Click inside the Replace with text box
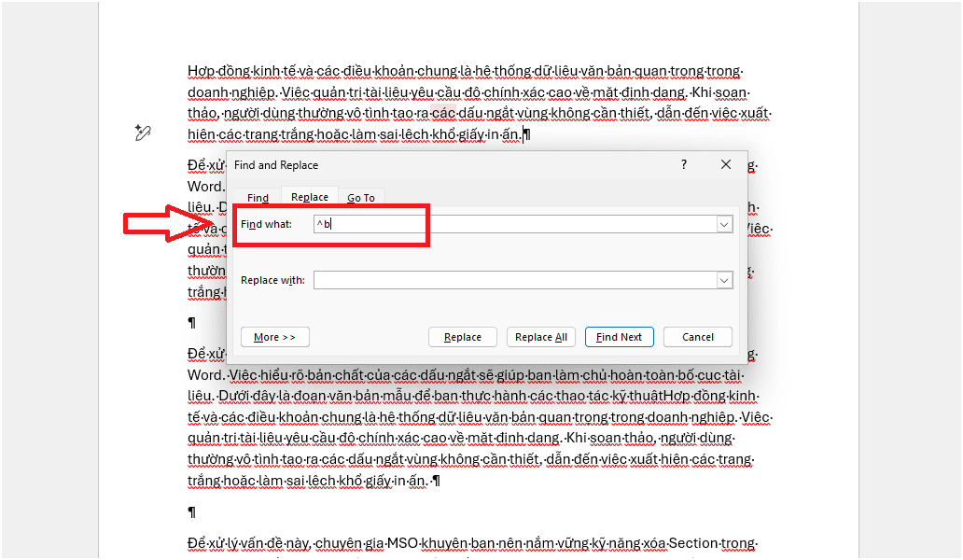Image resolution: width=963 pixels, height=560 pixels. click(x=513, y=280)
